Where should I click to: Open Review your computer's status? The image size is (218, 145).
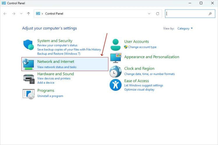57,45
